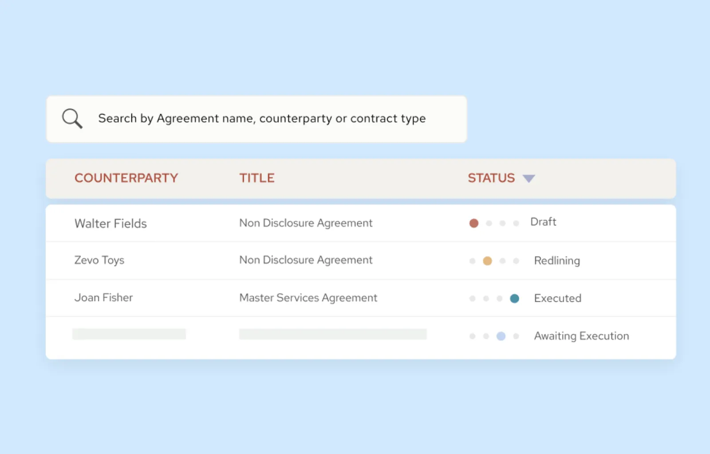Open the Zevo Toys agreement row
The height and width of the screenshot is (454, 710).
(99, 261)
